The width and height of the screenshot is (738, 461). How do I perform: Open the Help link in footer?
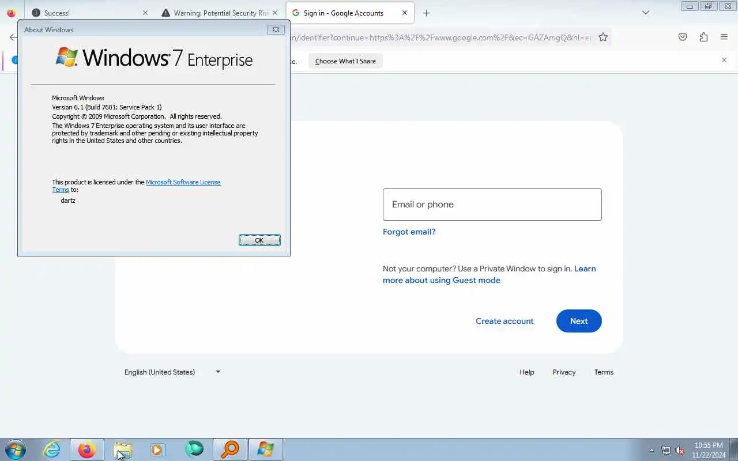pos(526,372)
